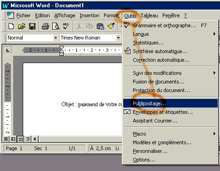Choose Assistant Courrier… menu entry
This screenshot has height=171, width=220.
tap(170, 121)
